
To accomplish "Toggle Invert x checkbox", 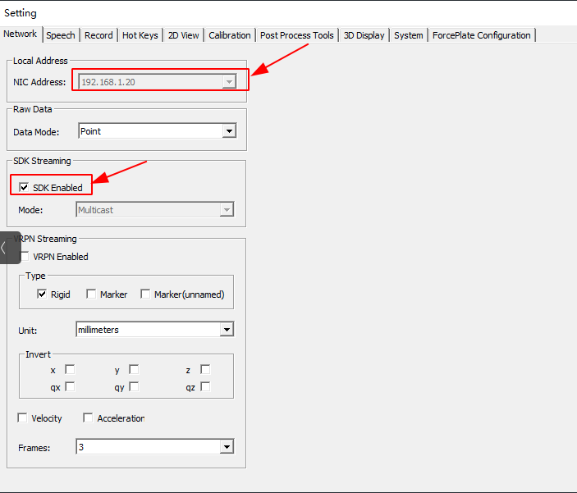I will point(70,370).
